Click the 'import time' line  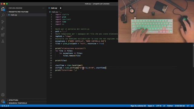click(x=61, y=22)
